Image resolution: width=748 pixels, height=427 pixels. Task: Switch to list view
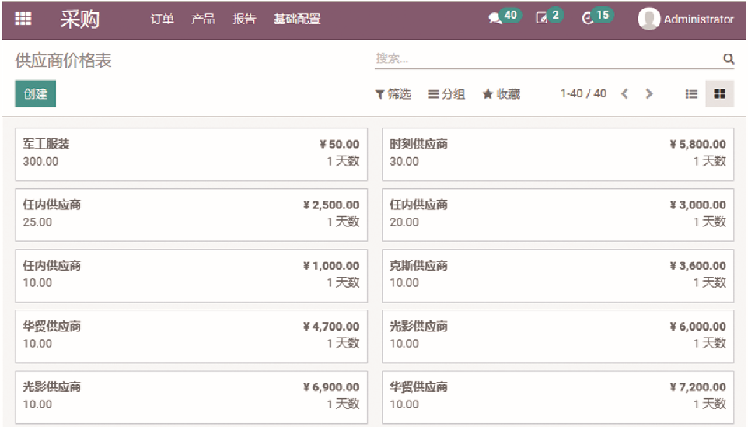point(691,94)
